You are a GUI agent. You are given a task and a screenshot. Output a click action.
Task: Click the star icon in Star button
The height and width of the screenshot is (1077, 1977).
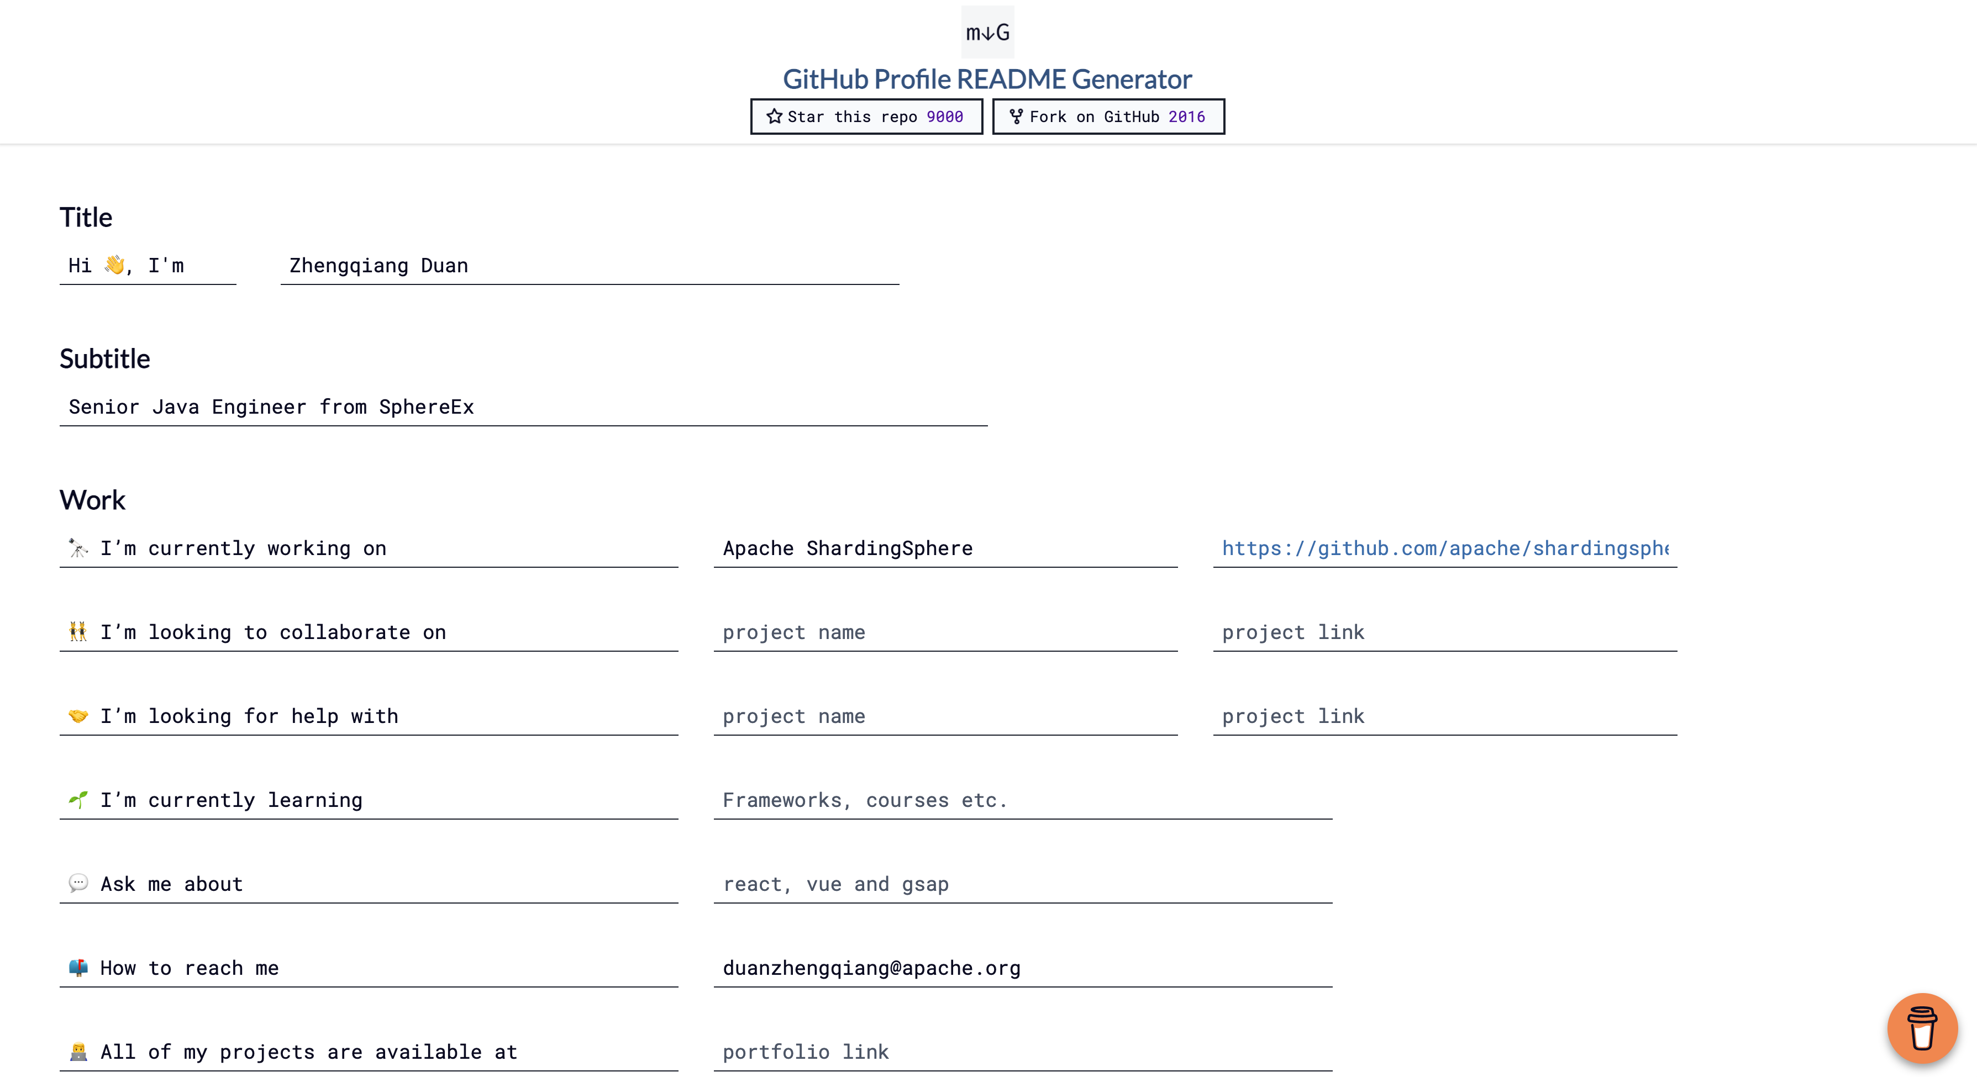pyautogui.click(x=774, y=117)
